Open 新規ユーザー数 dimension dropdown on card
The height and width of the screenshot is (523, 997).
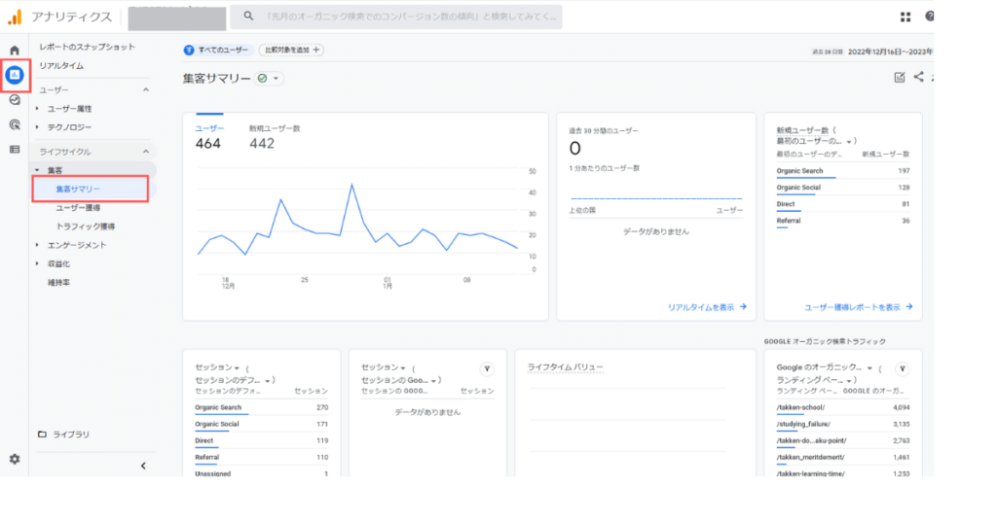point(849,142)
